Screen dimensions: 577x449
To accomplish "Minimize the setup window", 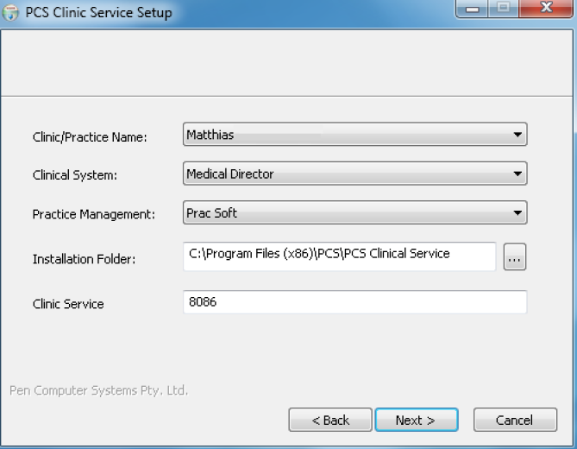I will coord(472,8).
